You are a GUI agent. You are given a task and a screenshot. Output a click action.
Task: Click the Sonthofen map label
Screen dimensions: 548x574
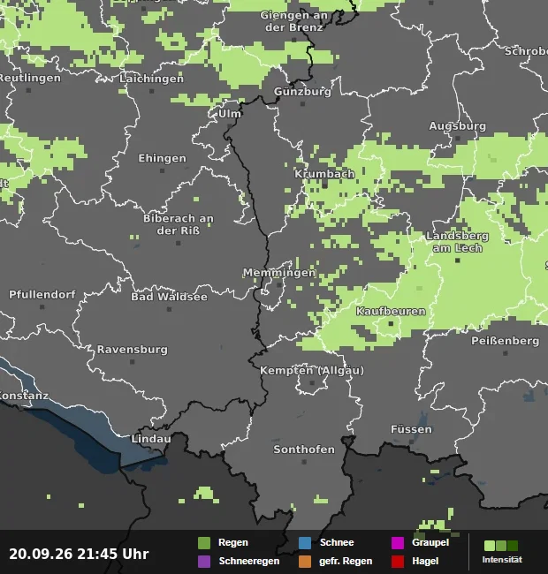304,449
